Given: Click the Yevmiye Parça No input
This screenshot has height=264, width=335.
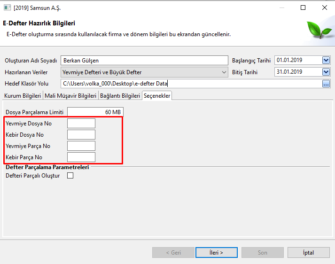Looking at the screenshot, I should point(81,146).
